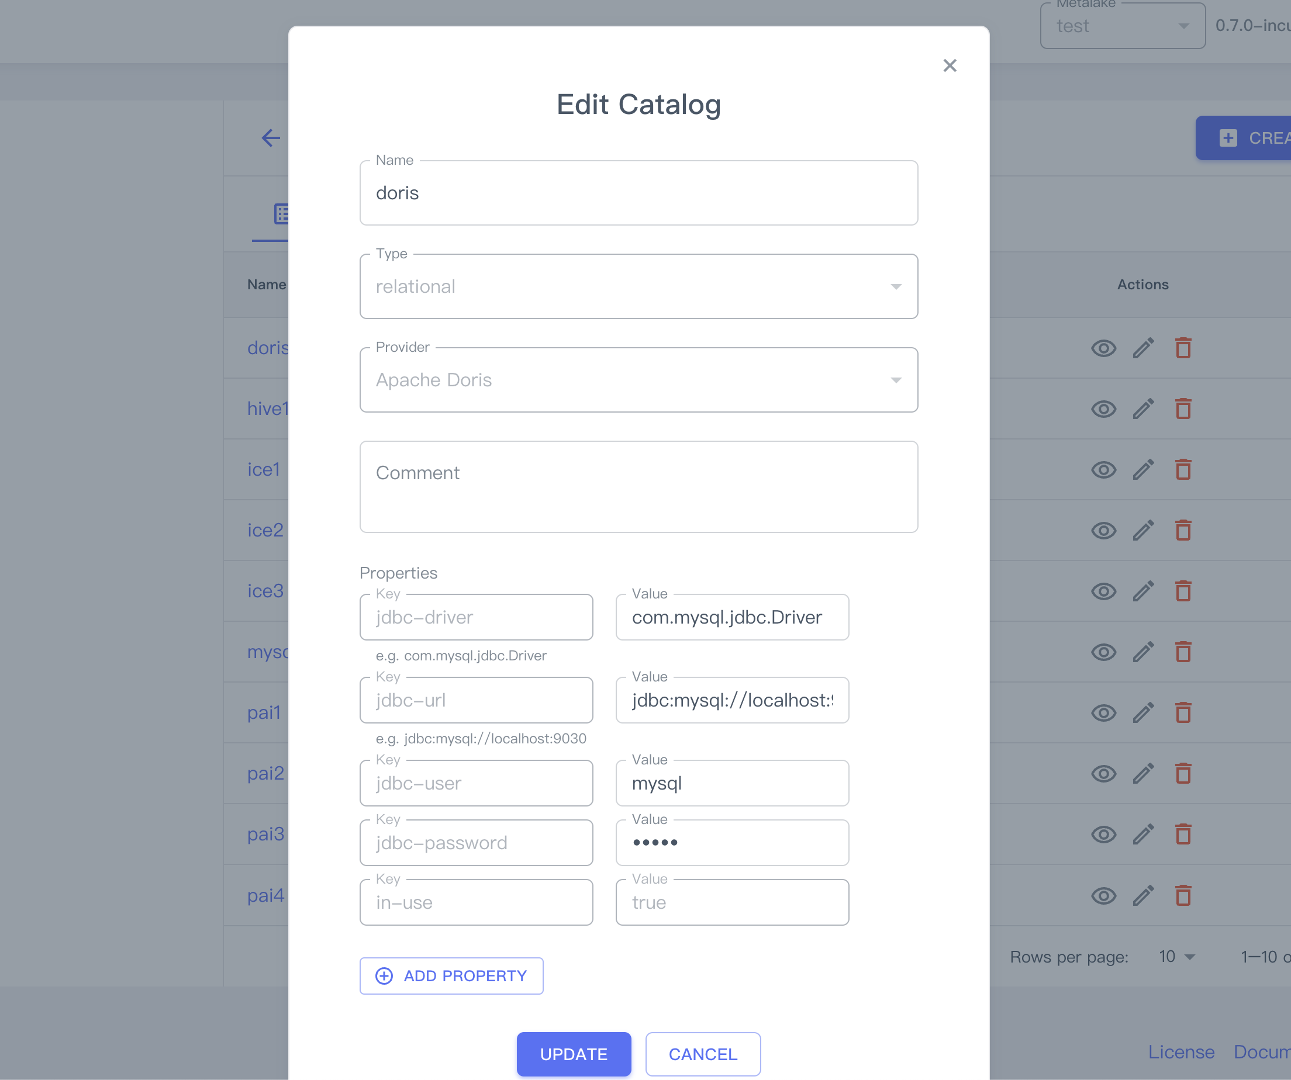The image size is (1291, 1080).
Task: Click the view icon for pai3 catalog
Action: 1104,835
